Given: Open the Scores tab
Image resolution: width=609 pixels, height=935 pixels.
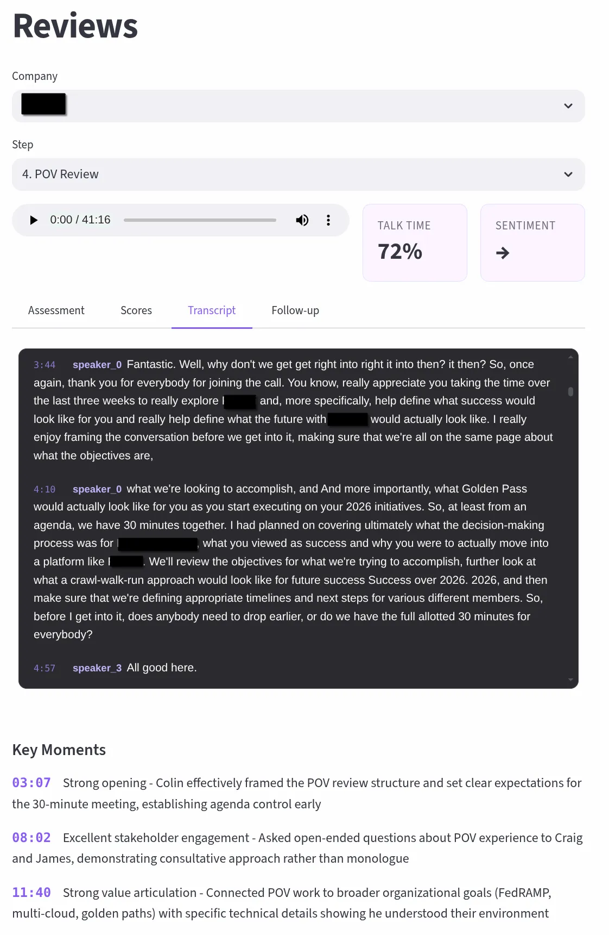Looking at the screenshot, I should [x=136, y=310].
